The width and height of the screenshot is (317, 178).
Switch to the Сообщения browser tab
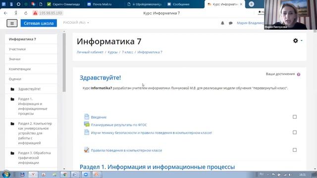(x=178, y=4)
